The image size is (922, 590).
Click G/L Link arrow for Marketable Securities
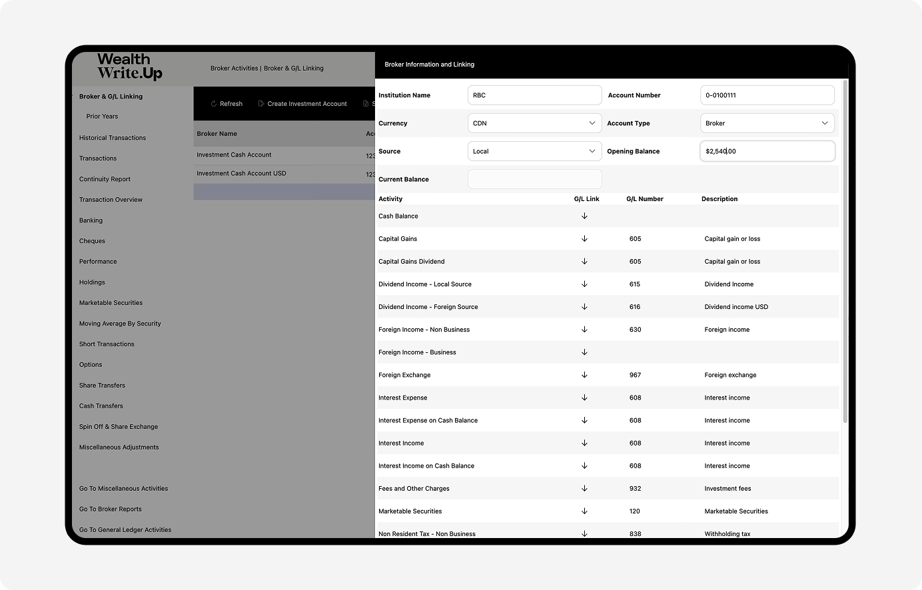tap(584, 511)
